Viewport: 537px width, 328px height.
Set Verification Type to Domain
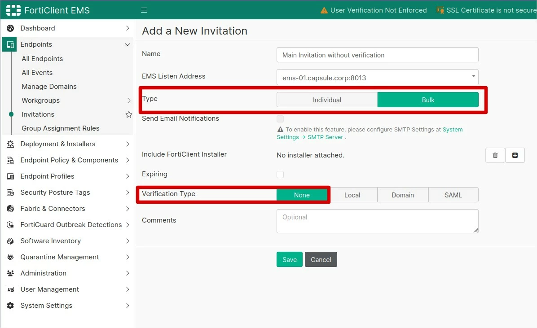pos(403,195)
